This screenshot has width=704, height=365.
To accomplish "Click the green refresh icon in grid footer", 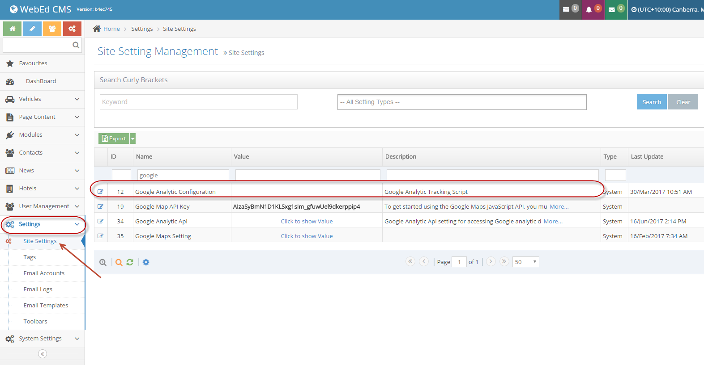I will (x=130, y=262).
